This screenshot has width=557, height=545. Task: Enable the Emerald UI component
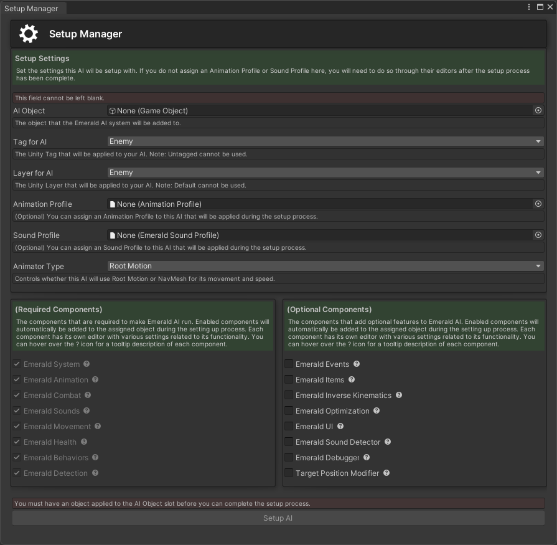click(289, 426)
